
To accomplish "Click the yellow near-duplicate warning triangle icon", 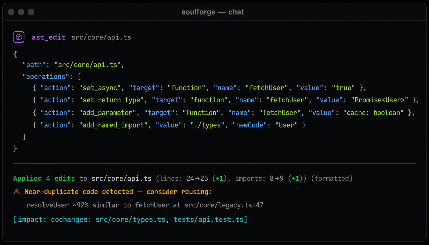I will coord(17,192).
